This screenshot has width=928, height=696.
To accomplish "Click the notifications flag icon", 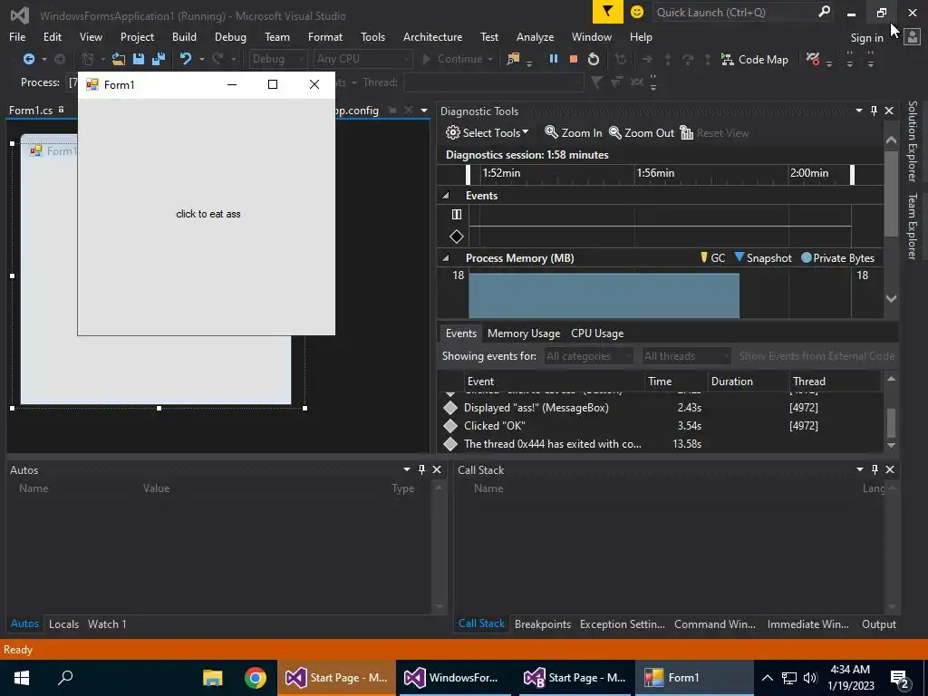I will point(608,12).
